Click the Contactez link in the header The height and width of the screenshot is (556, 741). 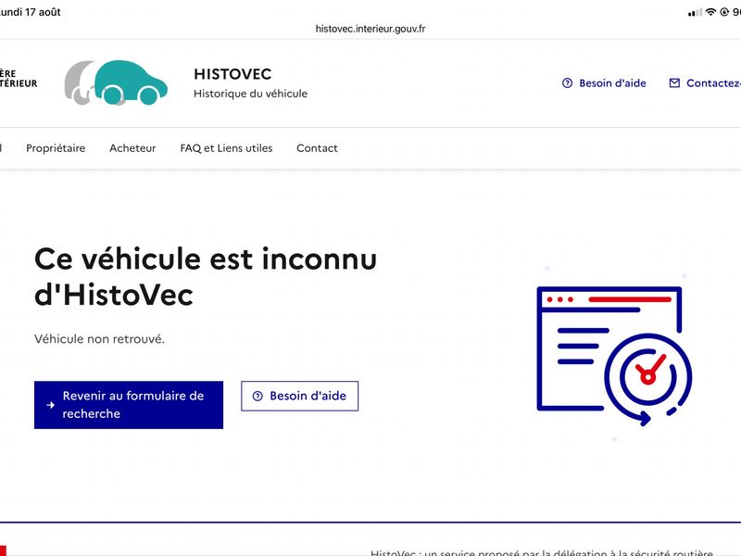(705, 83)
